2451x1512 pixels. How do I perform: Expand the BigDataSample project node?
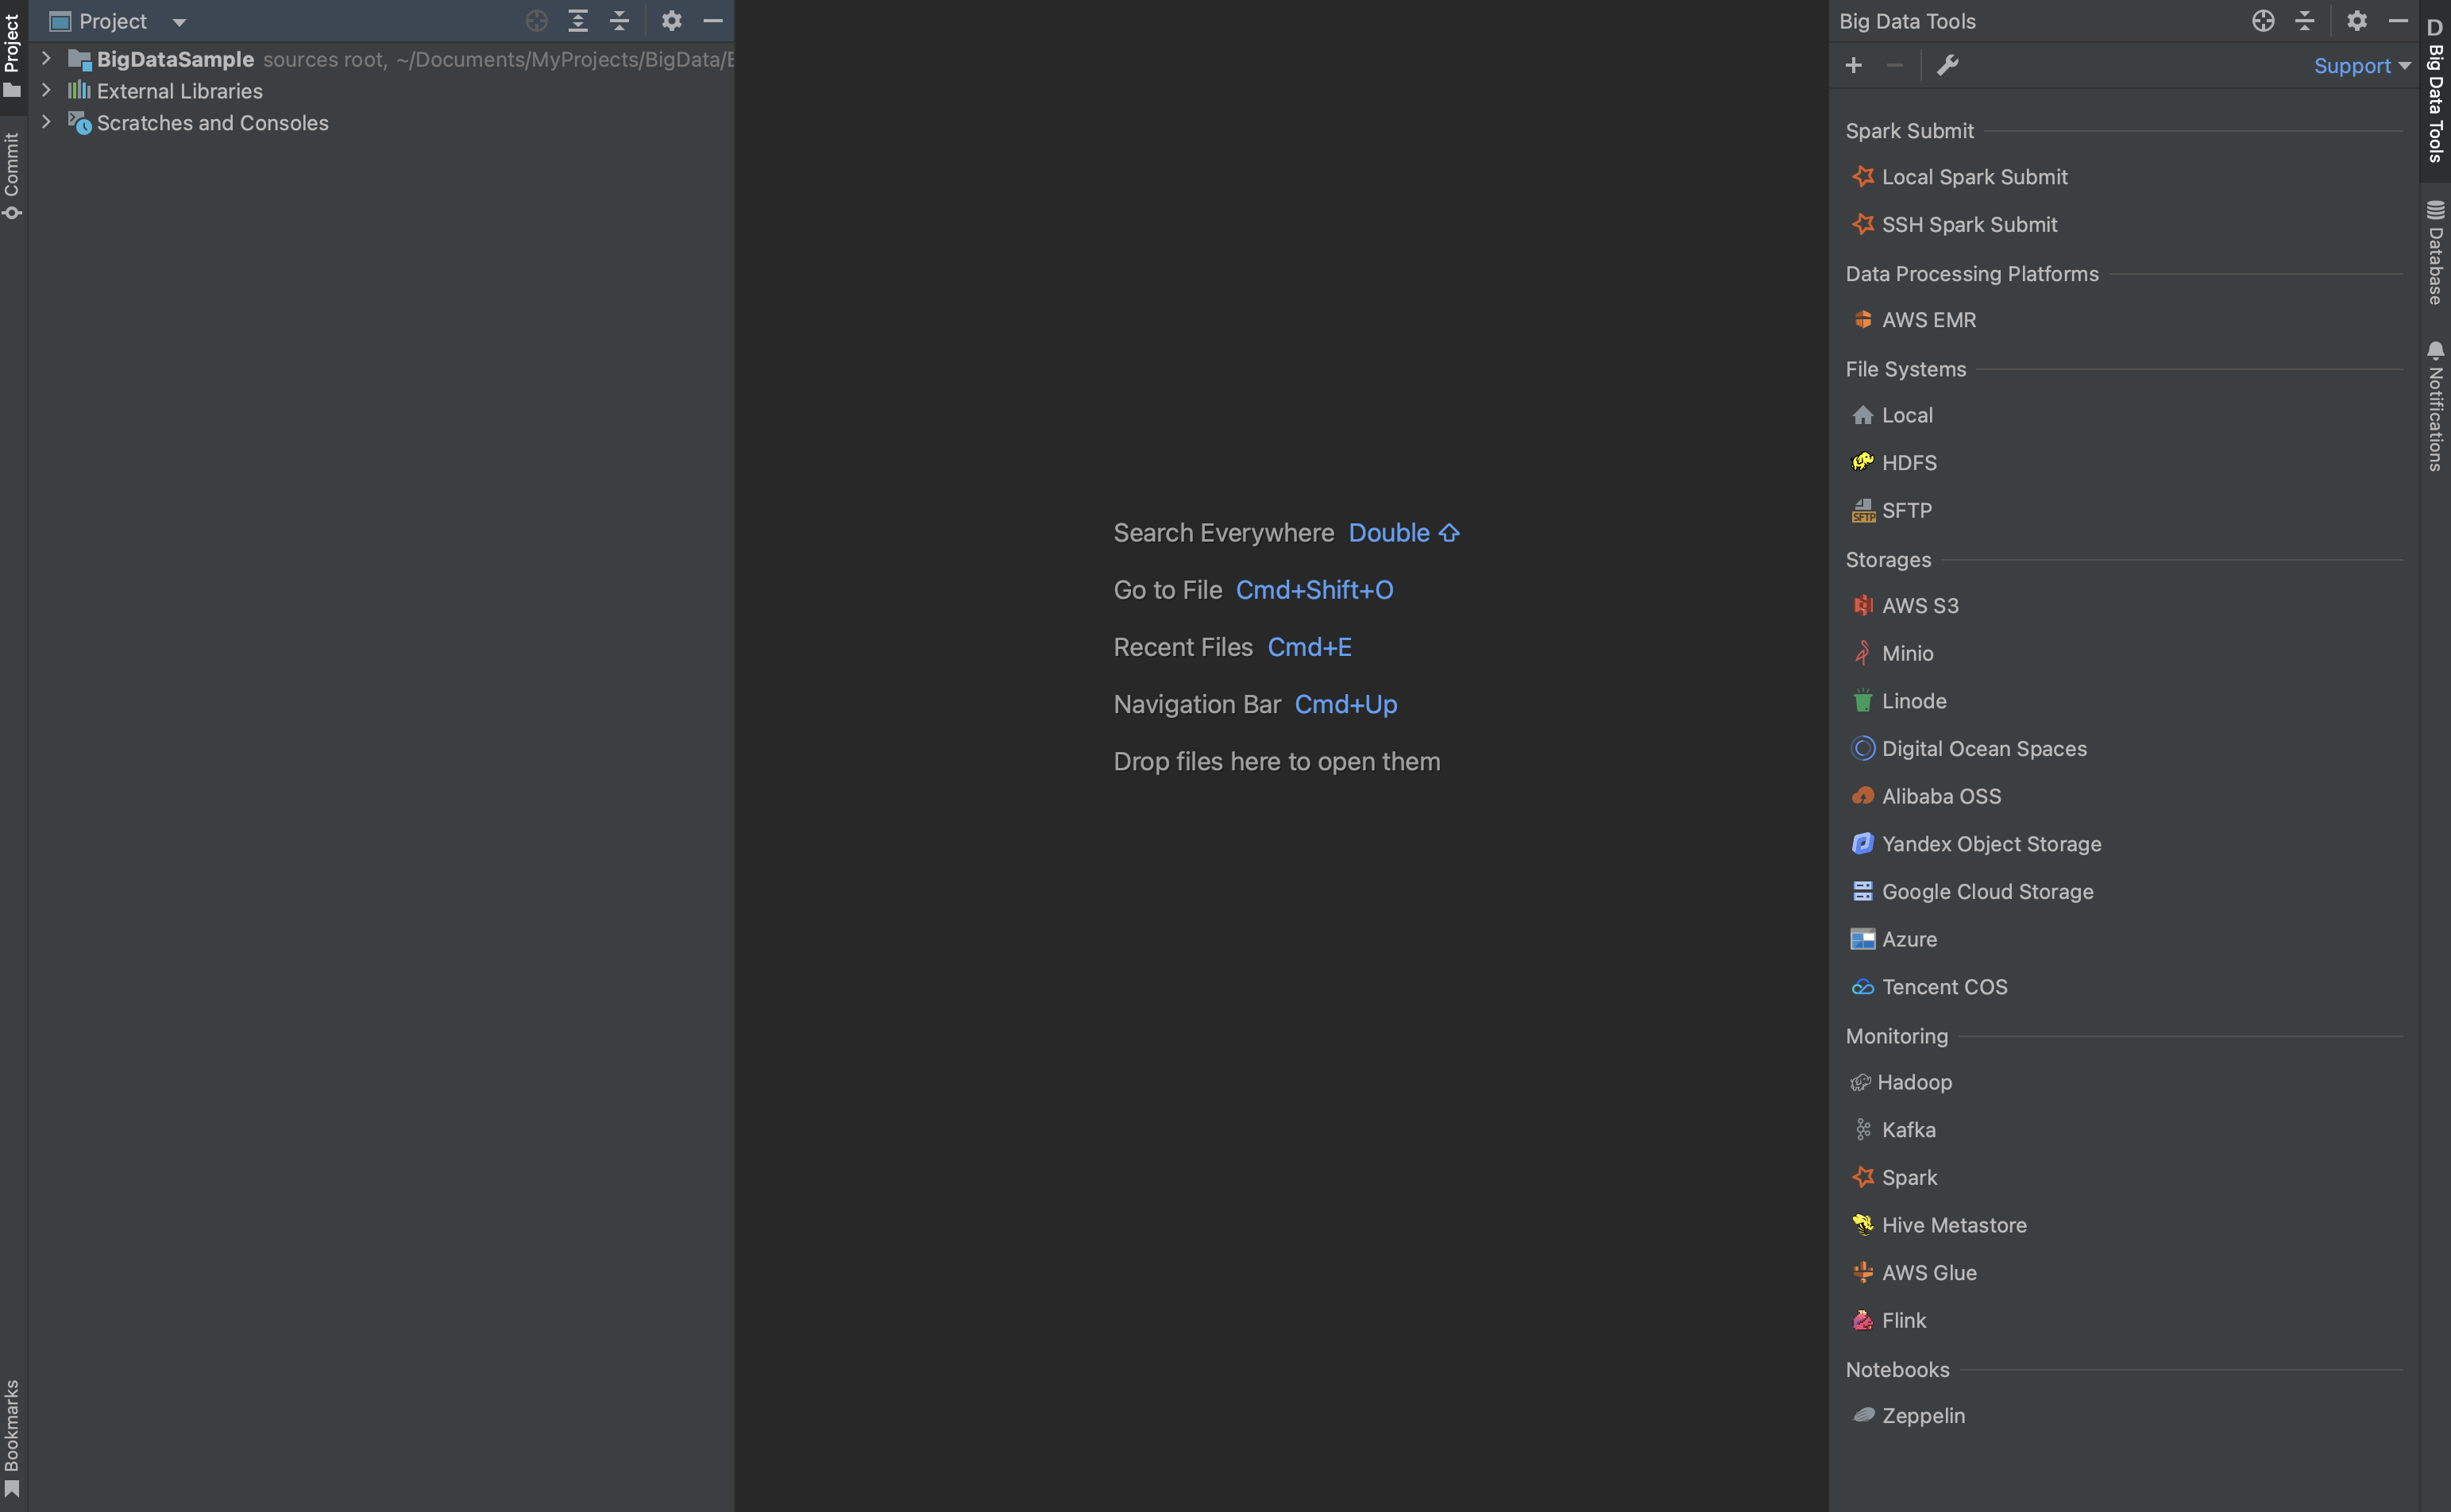point(46,58)
